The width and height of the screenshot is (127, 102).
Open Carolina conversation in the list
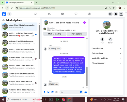pos(19,91)
